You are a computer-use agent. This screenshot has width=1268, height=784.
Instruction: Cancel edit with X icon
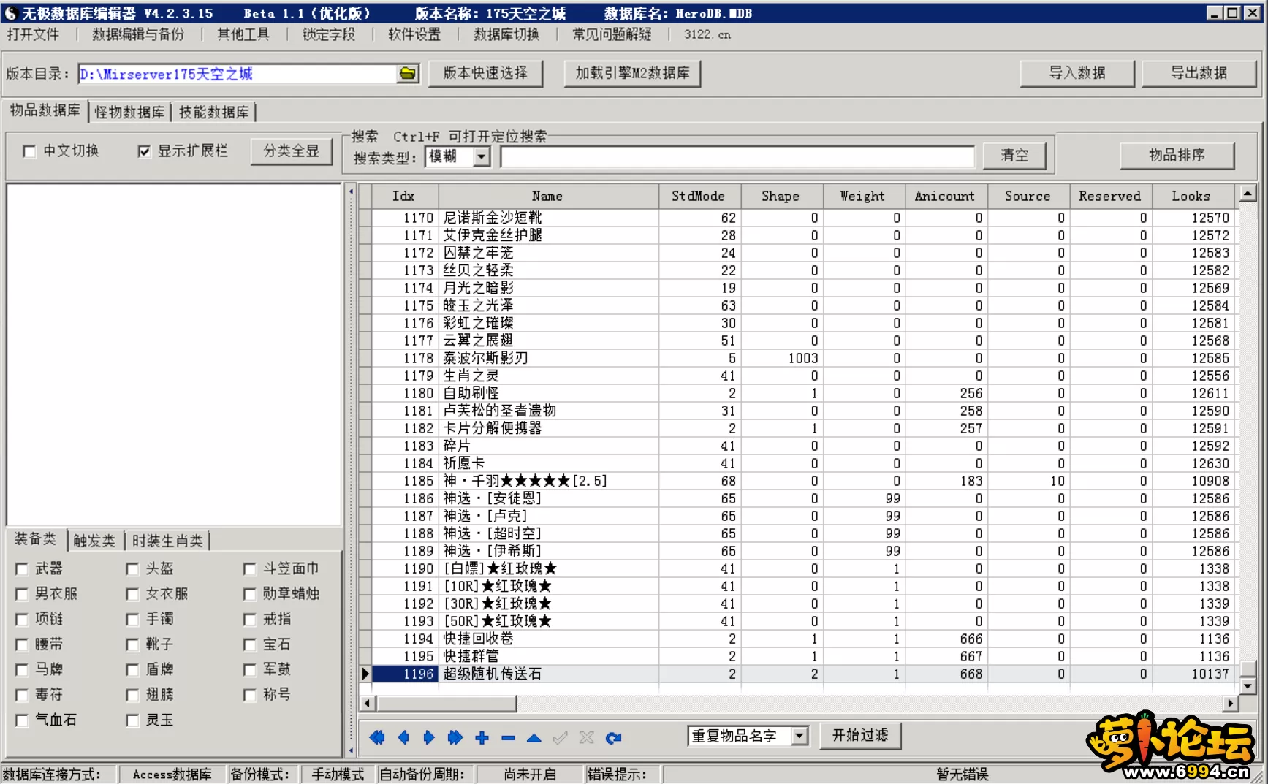pos(586,737)
